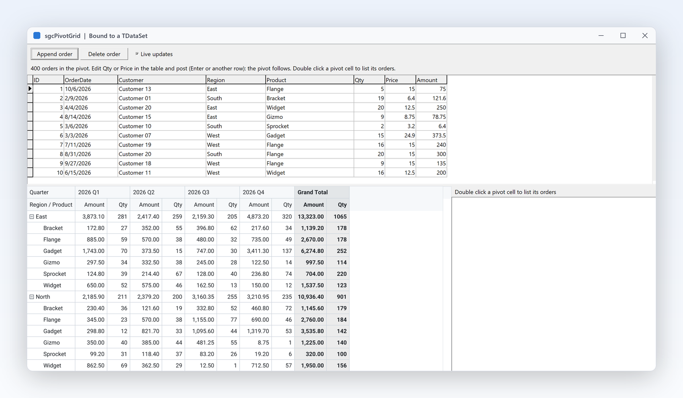The image size is (683, 398).
Task: Select the Gizmo product cell in orders table
Action: tap(310, 117)
